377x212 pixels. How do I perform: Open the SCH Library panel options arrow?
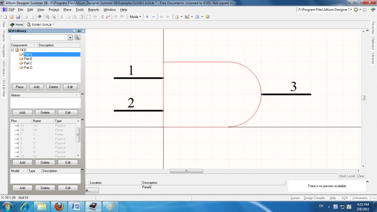(x=74, y=31)
